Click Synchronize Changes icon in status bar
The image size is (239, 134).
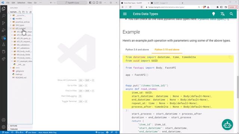12,133
